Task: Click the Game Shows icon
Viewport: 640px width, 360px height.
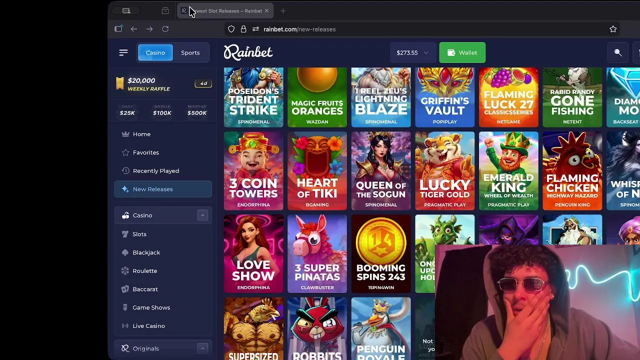Action: tap(125, 307)
